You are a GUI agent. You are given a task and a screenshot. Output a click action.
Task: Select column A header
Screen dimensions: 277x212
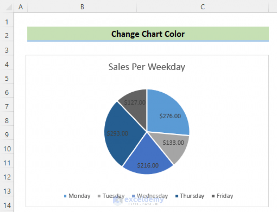pyautogui.click(x=21, y=7)
